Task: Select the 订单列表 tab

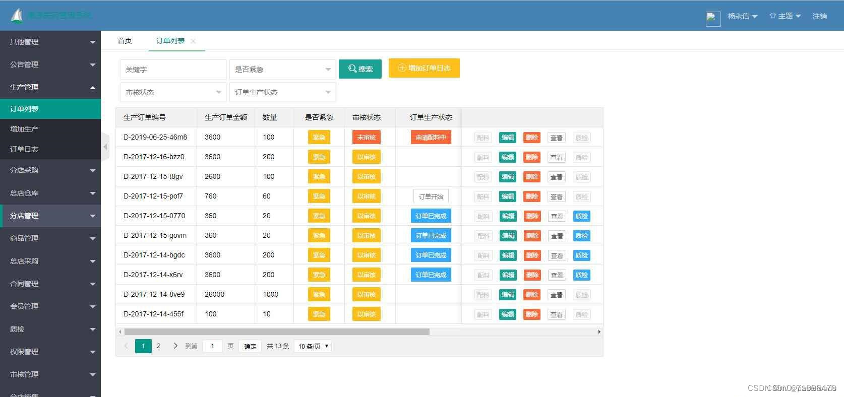Action: [170, 41]
